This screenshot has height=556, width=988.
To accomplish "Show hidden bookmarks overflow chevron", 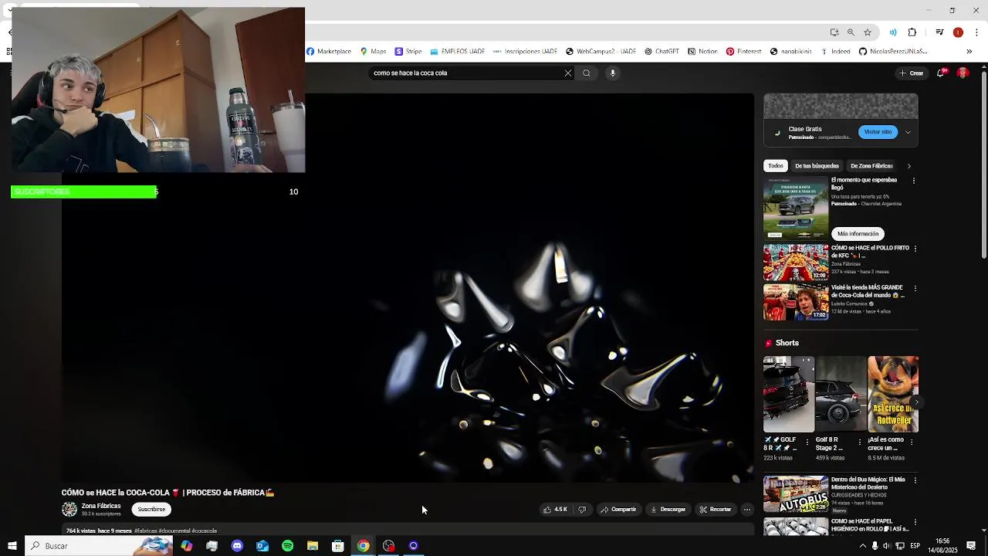I will 969,52.
